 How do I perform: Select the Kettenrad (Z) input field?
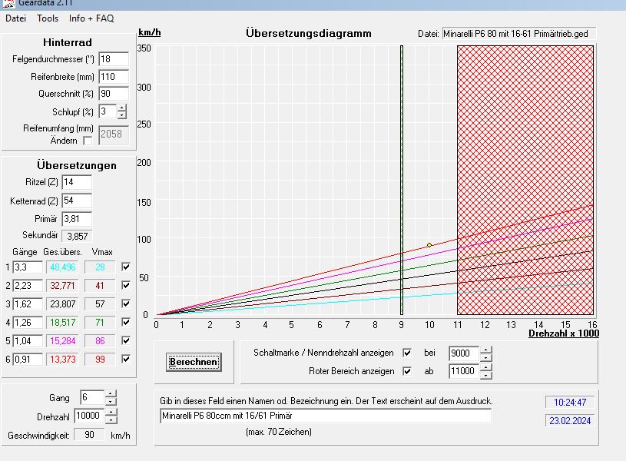pyautogui.click(x=76, y=201)
